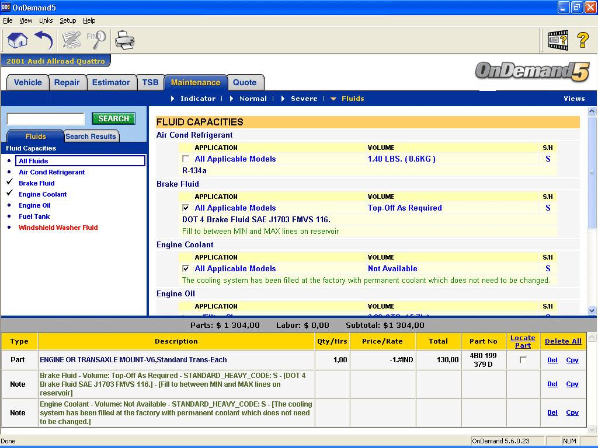Click the 2001 Audi Allroad Quattro vehicle label
This screenshot has height=448, width=598.
(x=55, y=61)
